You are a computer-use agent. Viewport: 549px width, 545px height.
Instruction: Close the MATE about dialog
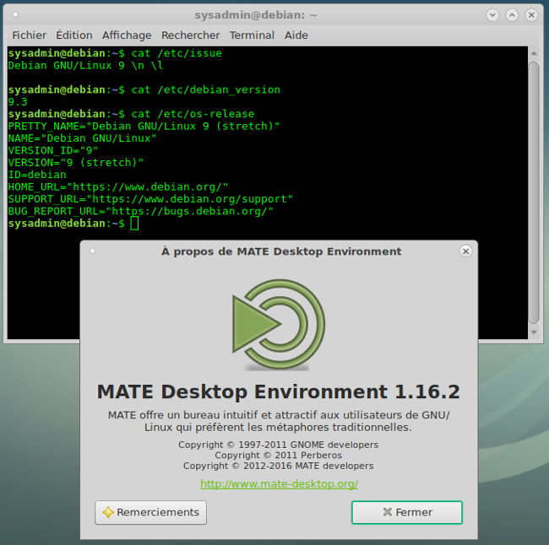[x=465, y=251]
